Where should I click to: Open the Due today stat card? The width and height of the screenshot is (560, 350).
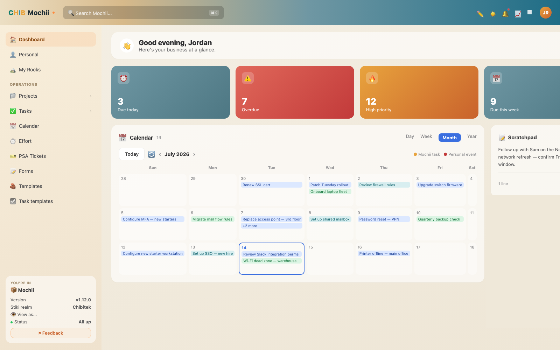coord(170,92)
